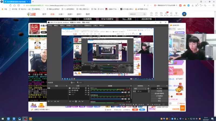Undock the Sources panel via header icon
This screenshot has width=216, height=121.
(88, 86)
